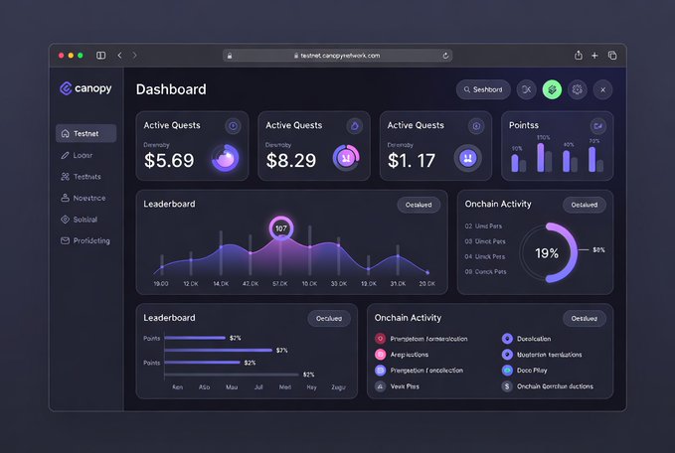Click the glowing orb on $5.69 card
The height and width of the screenshot is (453, 675).
click(225, 158)
